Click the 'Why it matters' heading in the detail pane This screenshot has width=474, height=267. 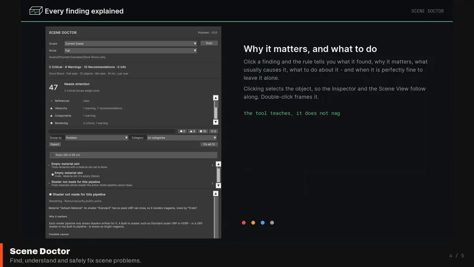click(x=58, y=217)
